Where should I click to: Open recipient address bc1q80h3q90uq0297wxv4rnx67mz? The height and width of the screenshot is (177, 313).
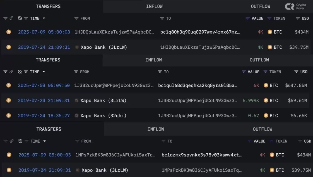click(200, 32)
